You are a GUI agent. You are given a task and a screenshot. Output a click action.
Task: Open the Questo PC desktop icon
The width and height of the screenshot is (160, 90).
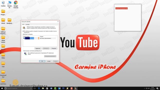click(9, 4)
